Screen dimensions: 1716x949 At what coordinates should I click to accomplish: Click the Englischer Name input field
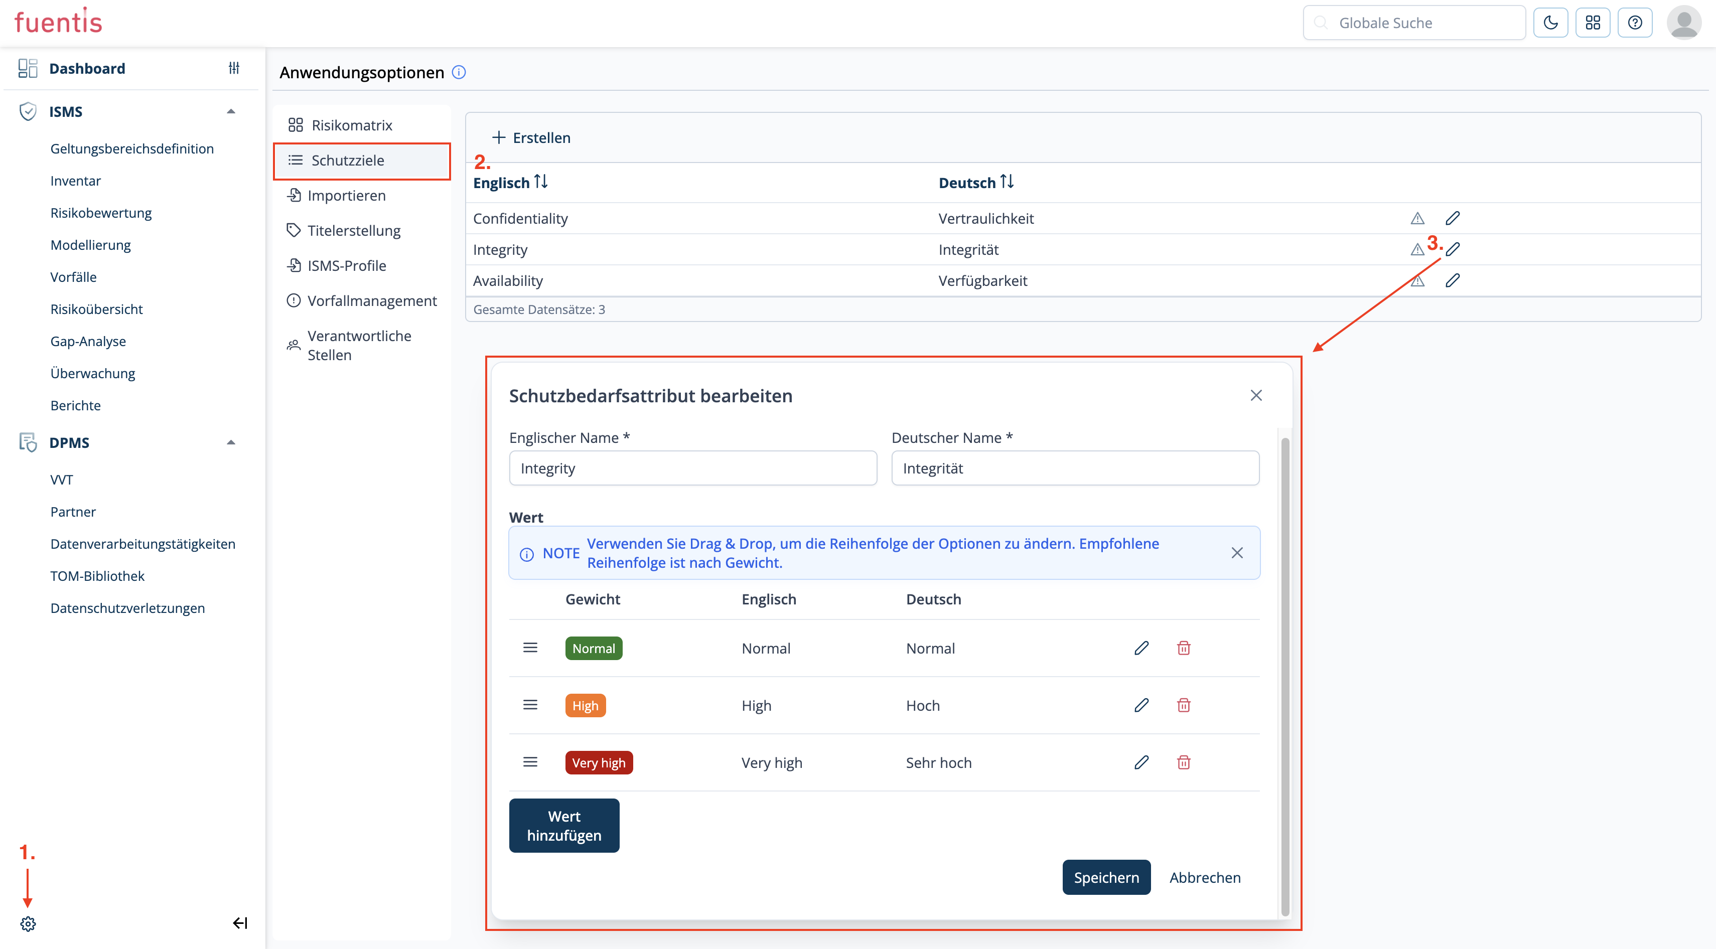tap(692, 468)
